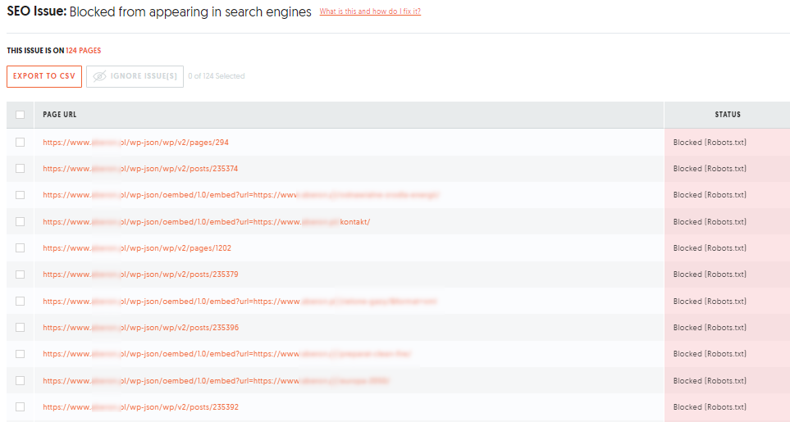Tick the checkbox for pages/1202 row
Image resolution: width=790 pixels, height=422 pixels.
[x=20, y=248]
